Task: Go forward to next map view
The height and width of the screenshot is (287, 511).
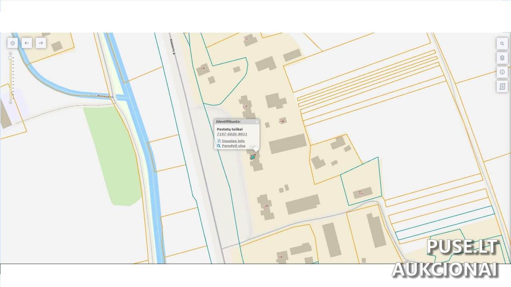Action: 41,43
